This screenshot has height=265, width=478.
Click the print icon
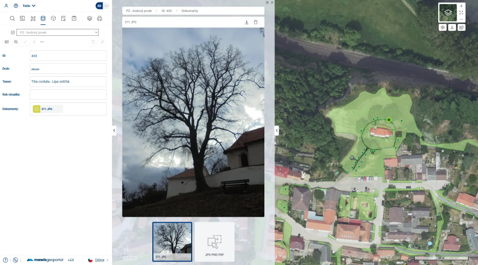tap(100, 18)
